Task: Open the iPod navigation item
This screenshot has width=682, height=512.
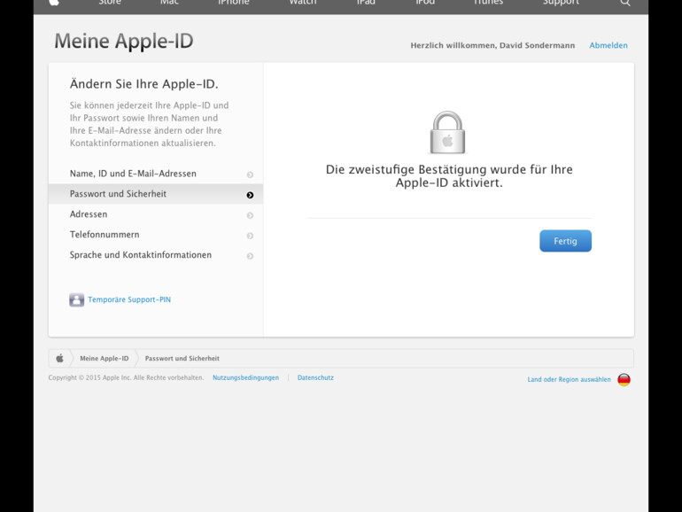Action: pos(425,3)
